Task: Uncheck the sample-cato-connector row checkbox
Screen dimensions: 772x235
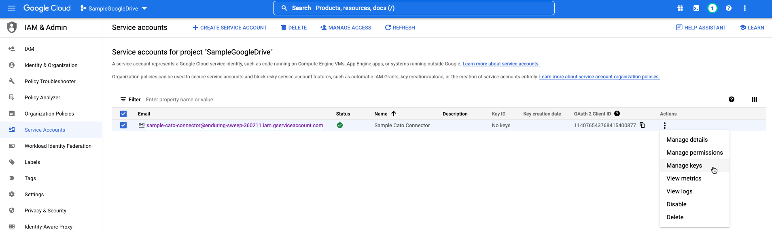Action: pos(123,125)
